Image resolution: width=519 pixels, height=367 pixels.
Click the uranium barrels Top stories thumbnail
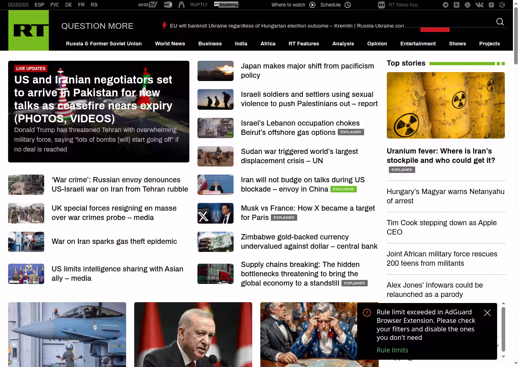(x=446, y=105)
